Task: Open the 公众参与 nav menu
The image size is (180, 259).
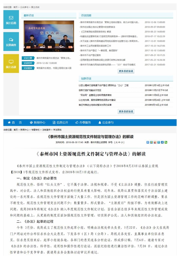Action: coord(106,122)
